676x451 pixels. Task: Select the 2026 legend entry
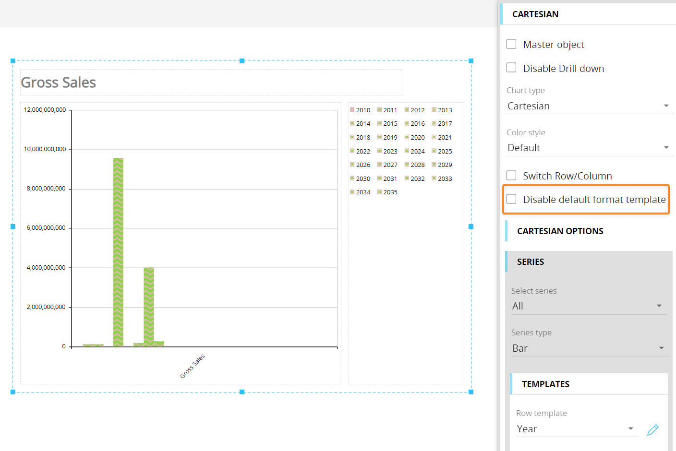[361, 165]
